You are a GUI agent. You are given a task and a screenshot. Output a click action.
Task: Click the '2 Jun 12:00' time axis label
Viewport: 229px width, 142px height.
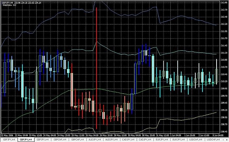[x=204, y=135]
